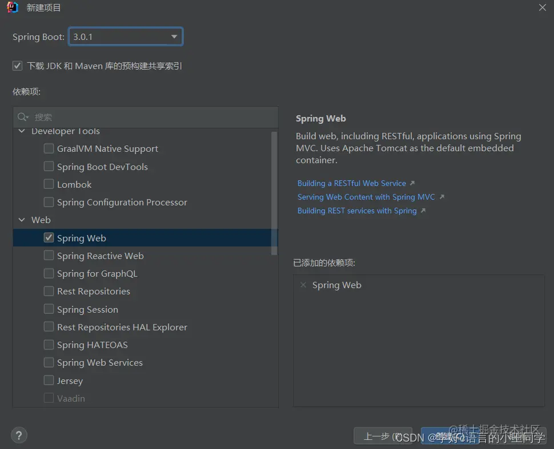Enable Spring Boot DevTools checkbox
The height and width of the screenshot is (449, 554).
point(49,166)
